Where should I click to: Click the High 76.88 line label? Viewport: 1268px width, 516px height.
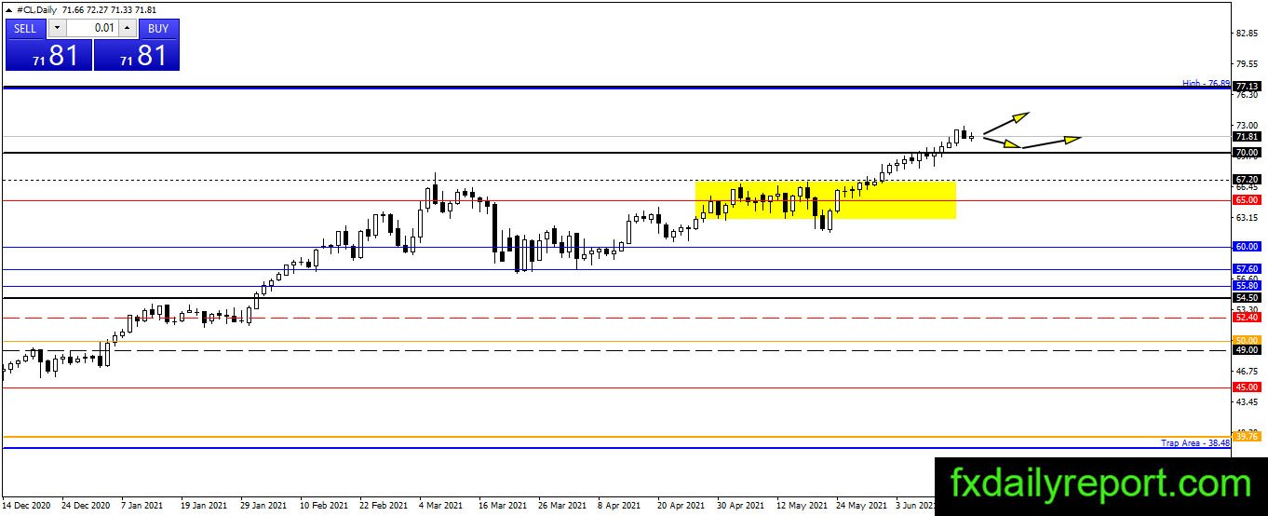1206,83
